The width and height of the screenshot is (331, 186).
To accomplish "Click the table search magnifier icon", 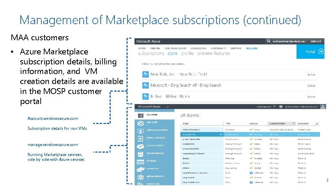I will tap(317, 124).
